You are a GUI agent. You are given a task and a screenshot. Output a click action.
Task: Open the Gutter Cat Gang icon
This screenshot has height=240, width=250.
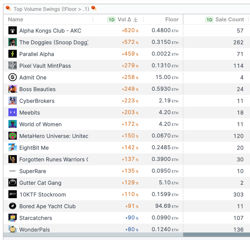(x=13, y=183)
